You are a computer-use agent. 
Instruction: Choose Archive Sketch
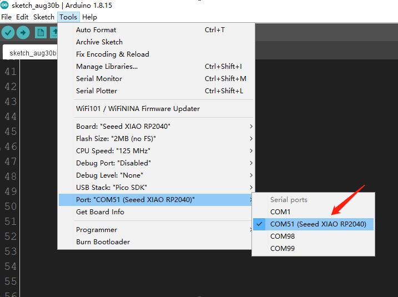[x=156, y=42]
